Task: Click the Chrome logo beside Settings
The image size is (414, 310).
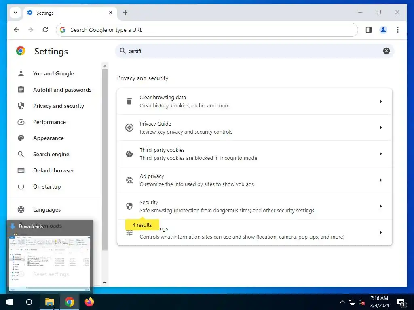Action: click(x=21, y=51)
